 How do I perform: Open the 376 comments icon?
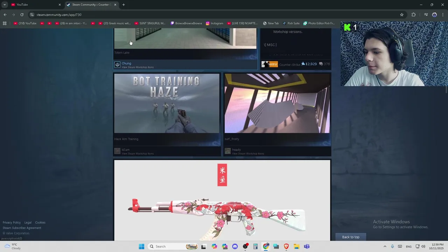pyautogui.click(x=325, y=64)
